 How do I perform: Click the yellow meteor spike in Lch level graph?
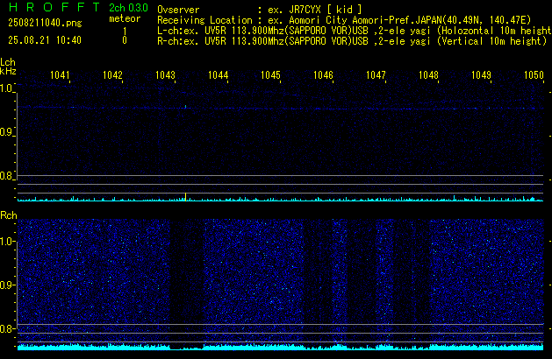(x=185, y=197)
